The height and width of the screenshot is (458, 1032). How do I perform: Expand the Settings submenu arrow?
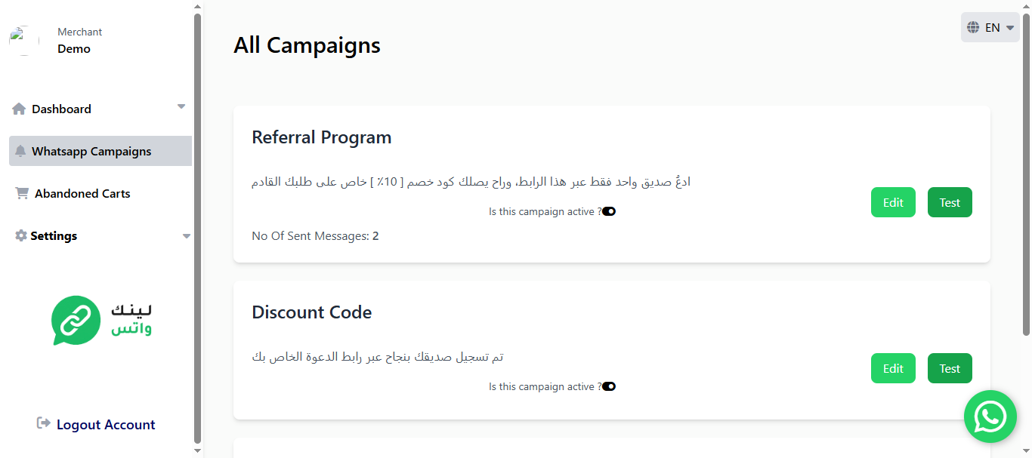coord(187,236)
